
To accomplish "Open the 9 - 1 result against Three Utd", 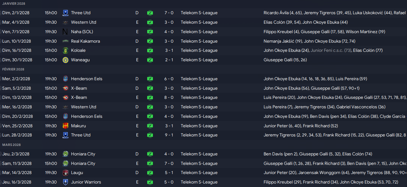I will [169, 135].
